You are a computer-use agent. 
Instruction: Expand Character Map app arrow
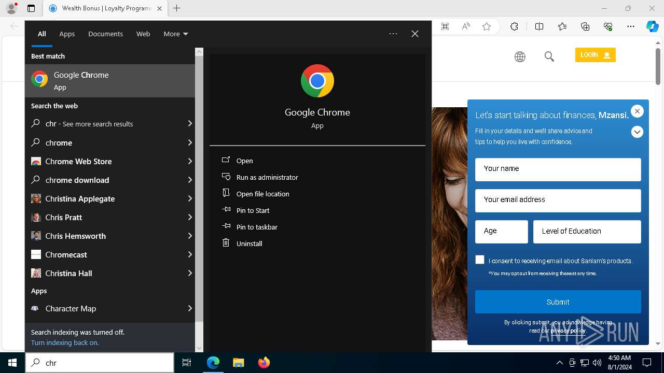pyautogui.click(x=189, y=308)
